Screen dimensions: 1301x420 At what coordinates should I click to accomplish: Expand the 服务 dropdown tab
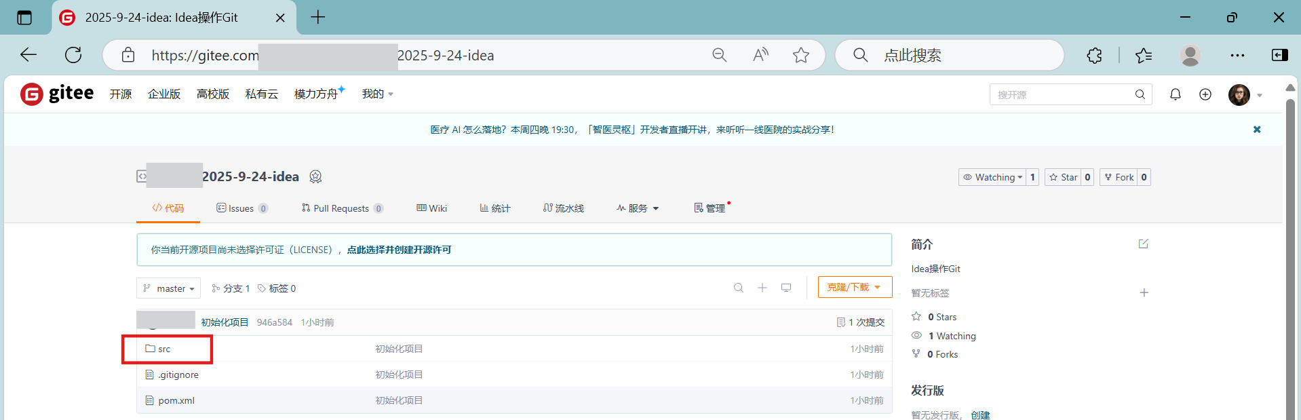coord(638,208)
